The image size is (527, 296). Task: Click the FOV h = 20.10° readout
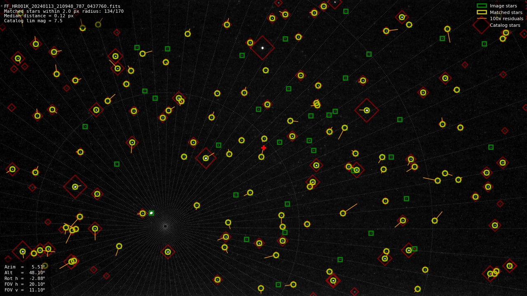(x=25, y=284)
